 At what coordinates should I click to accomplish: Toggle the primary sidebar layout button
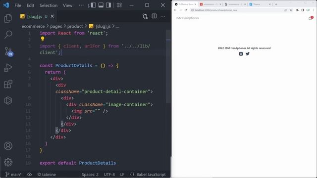[94, 5]
